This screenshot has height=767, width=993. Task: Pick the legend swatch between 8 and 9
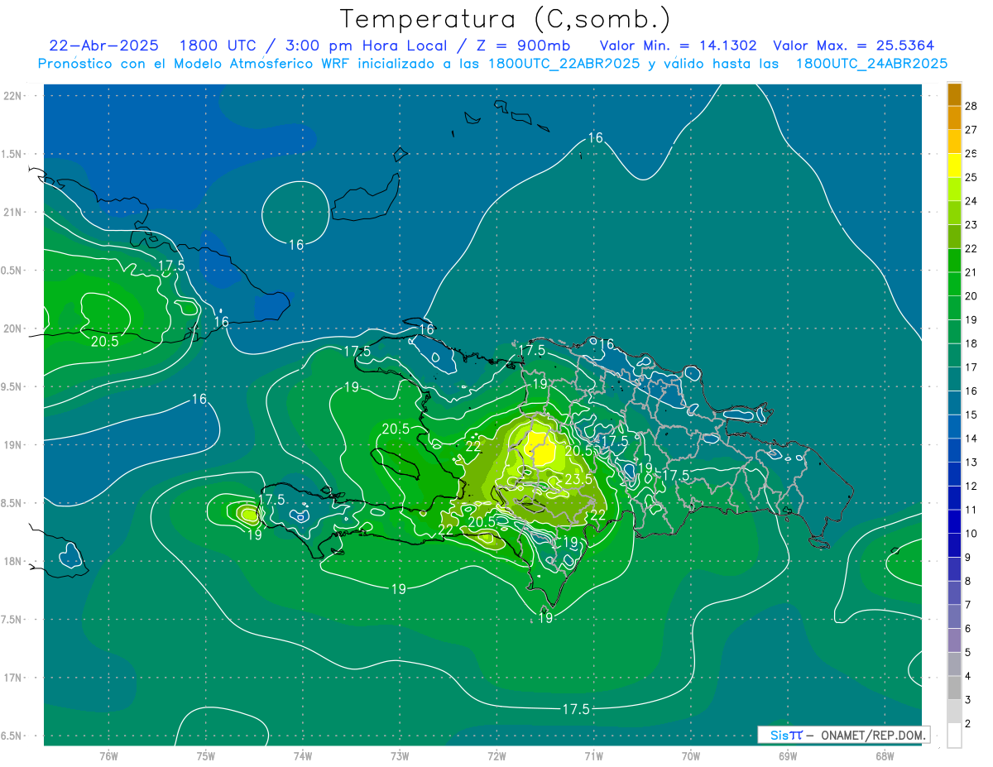pos(954,569)
